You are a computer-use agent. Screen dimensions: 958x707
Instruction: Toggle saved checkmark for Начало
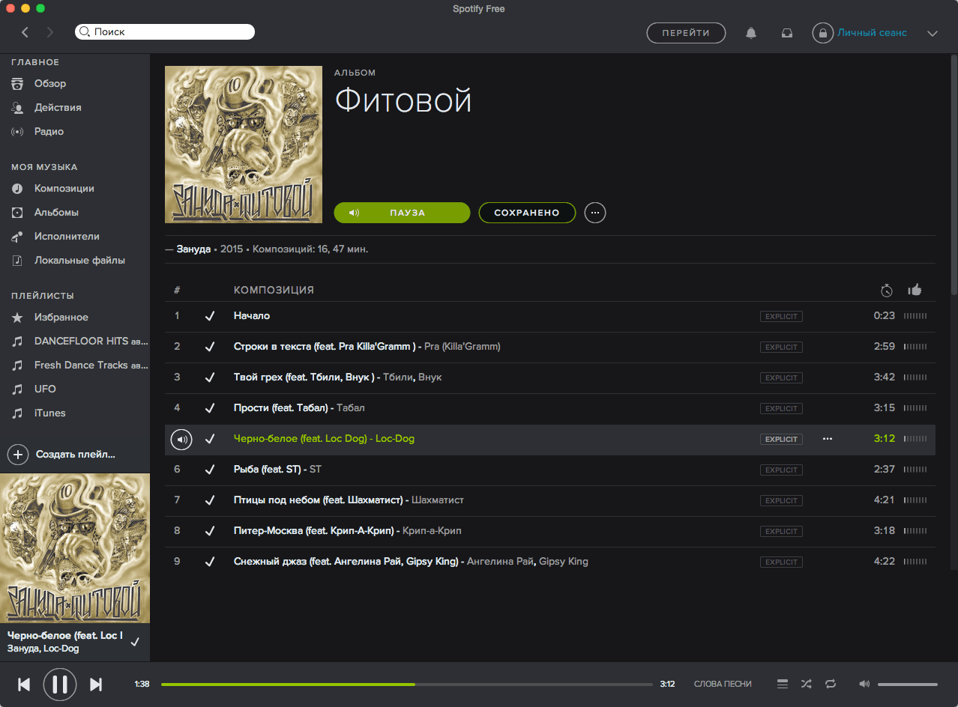click(210, 316)
